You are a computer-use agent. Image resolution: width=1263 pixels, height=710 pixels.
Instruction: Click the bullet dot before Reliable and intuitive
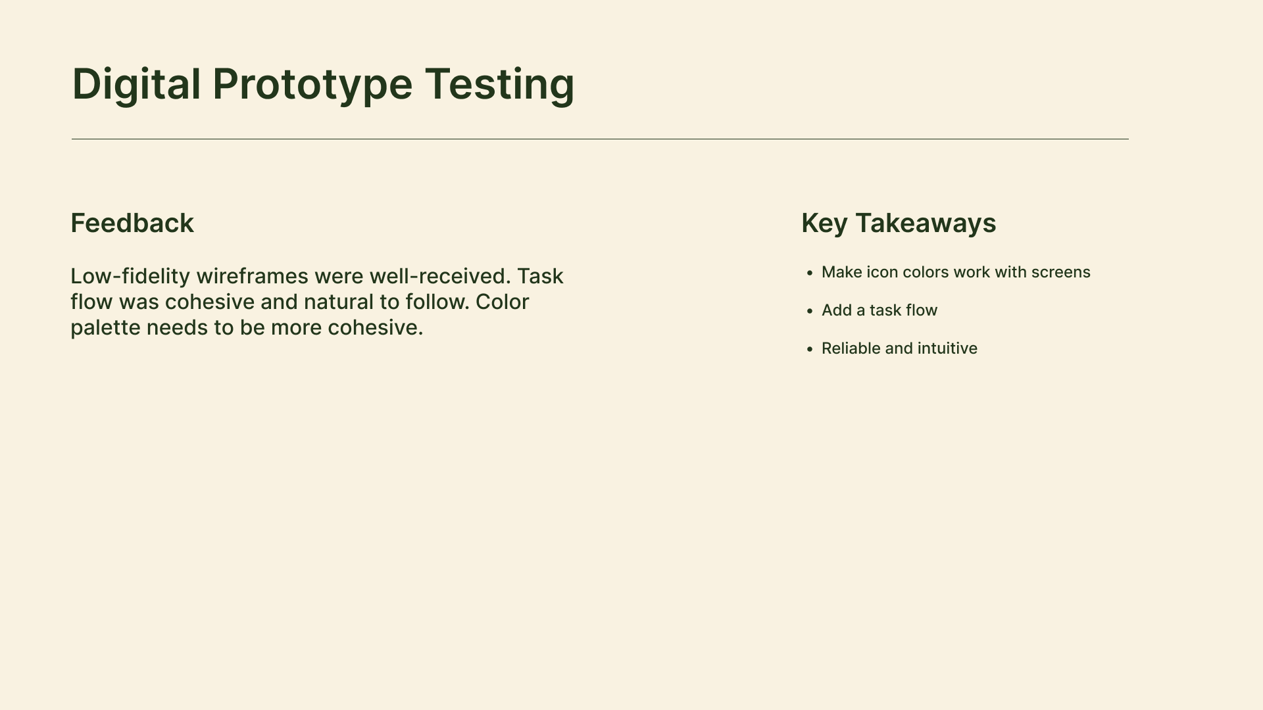click(809, 350)
